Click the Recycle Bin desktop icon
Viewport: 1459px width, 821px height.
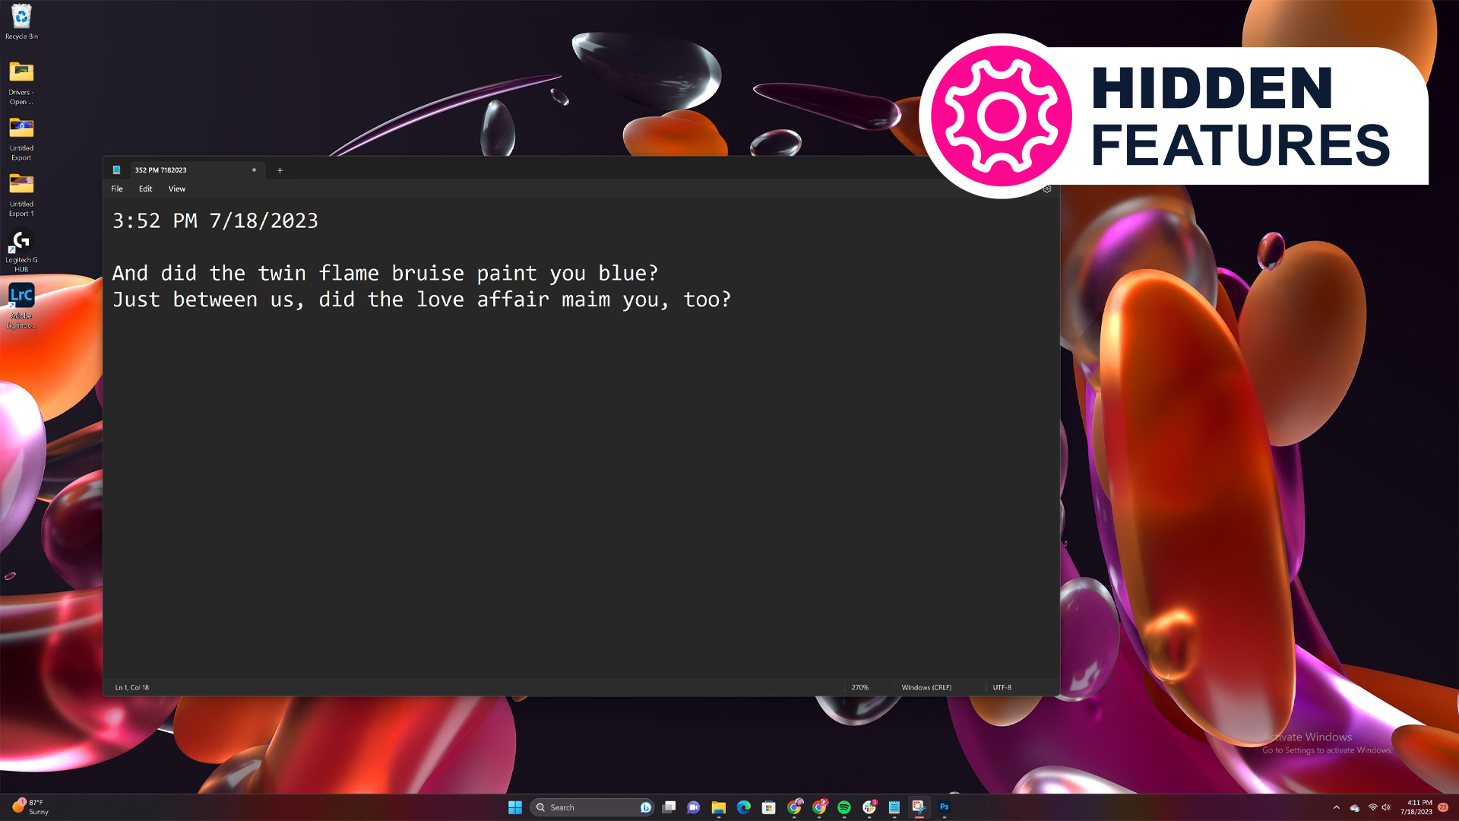22,17
